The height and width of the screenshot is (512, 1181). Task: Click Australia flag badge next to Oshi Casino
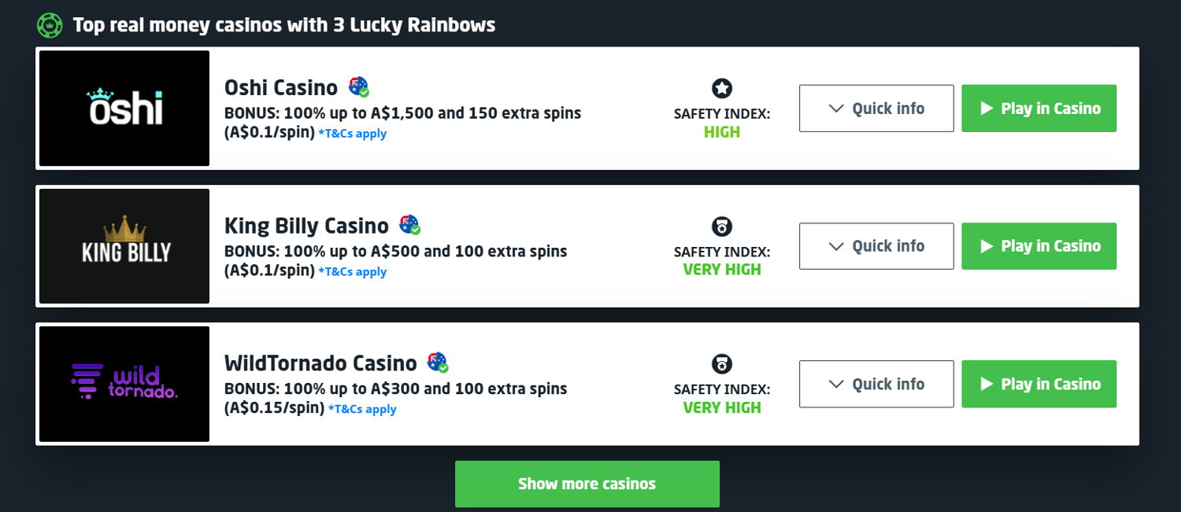point(359,87)
